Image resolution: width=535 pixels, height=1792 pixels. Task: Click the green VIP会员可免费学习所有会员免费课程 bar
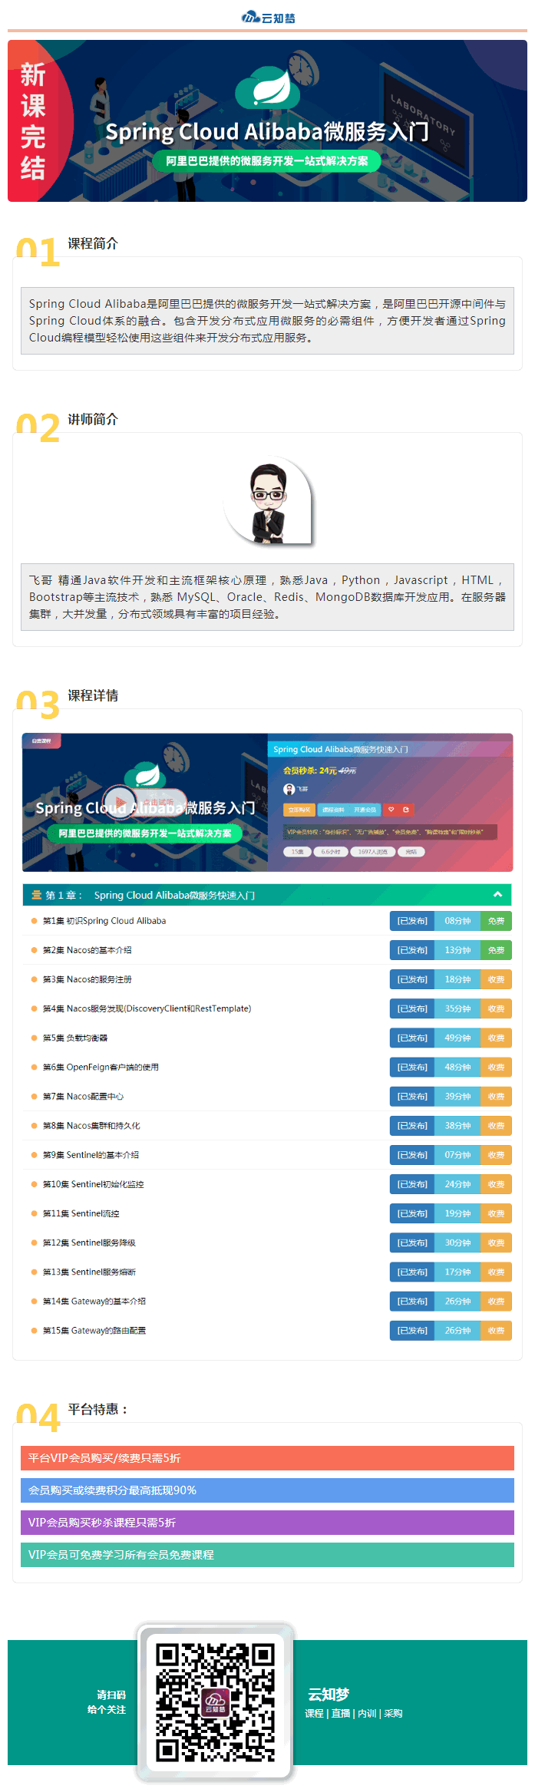(267, 1555)
